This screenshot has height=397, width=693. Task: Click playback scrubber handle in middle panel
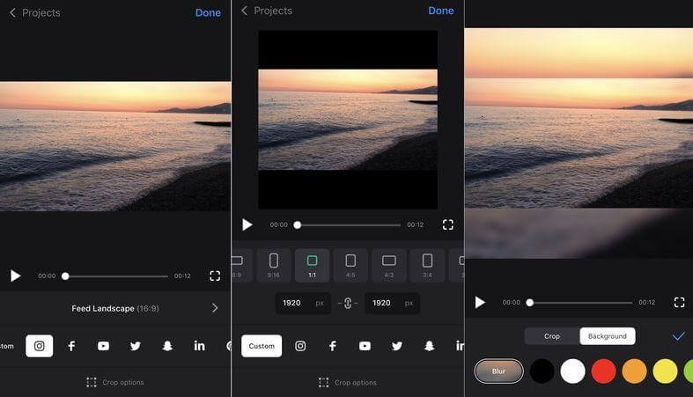point(298,225)
